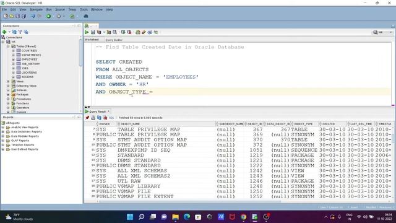Expand the OLAP Reports node
The width and height of the screenshot is (396, 223).
[3, 141]
